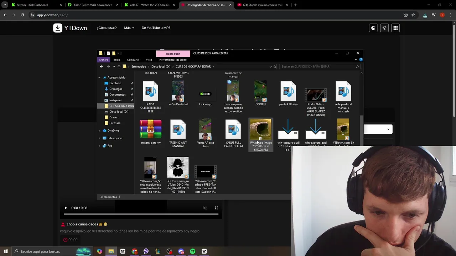Select the kai'sa Penta-kill video thumbnail
This screenshot has height=256, width=456.
(x=178, y=92)
